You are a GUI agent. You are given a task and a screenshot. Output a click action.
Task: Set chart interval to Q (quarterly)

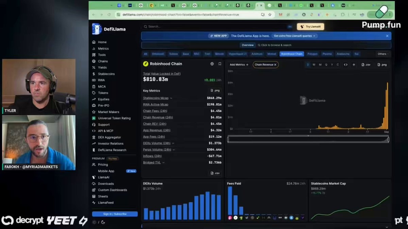(326, 64)
